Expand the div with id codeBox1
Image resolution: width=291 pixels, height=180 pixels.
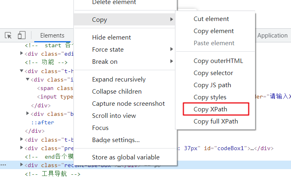point(22,148)
